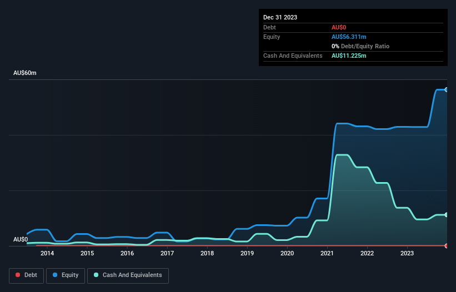Select the Equity endpoint marker on chart
The height and width of the screenshot is (292, 456).
(x=447, y=90)
